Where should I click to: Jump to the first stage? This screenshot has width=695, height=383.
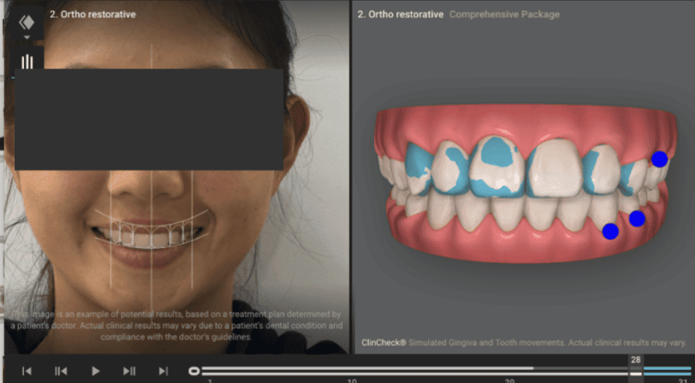[x=27, y=371]
